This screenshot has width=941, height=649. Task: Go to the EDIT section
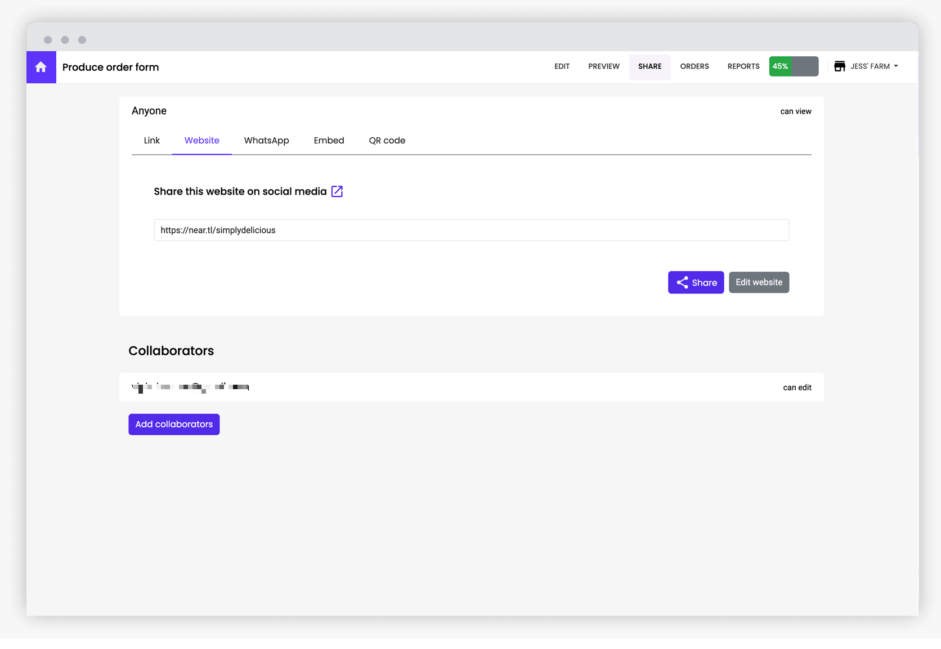point(562,66)
